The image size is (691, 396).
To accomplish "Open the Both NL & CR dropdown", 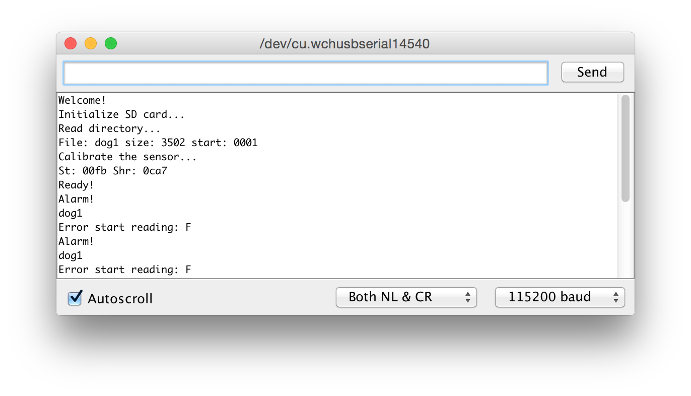I will [406, 297].
